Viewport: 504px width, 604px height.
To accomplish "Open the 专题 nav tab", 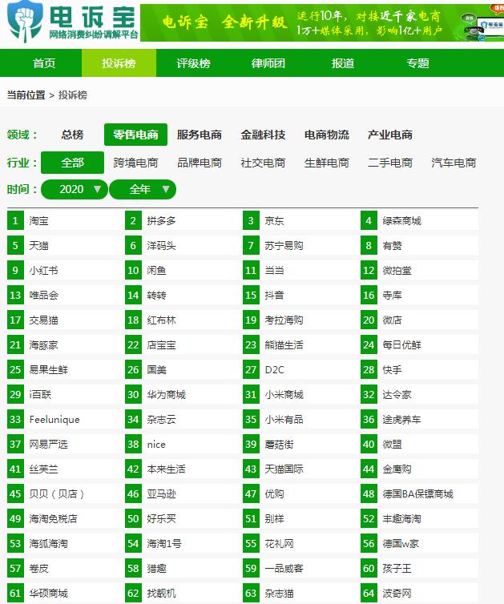I will pos(417,63).
